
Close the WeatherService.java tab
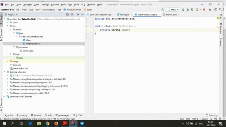click(x=159, y=14)
